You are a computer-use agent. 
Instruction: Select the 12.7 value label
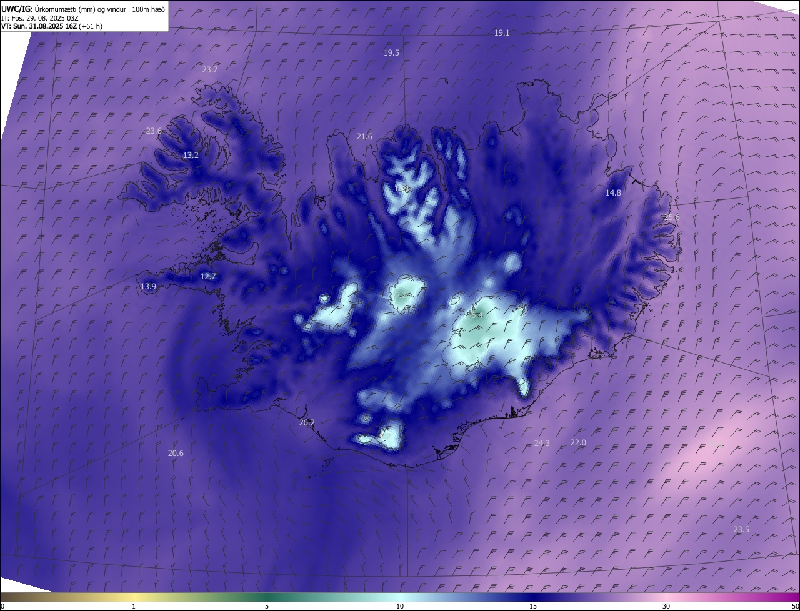(x=208, y=276)
